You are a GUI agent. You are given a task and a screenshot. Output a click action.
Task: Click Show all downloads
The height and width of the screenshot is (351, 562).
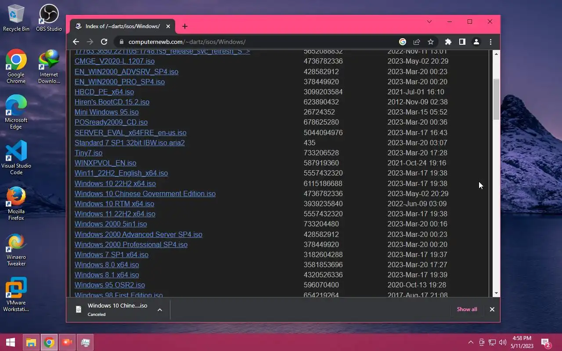tap(467, 309)
